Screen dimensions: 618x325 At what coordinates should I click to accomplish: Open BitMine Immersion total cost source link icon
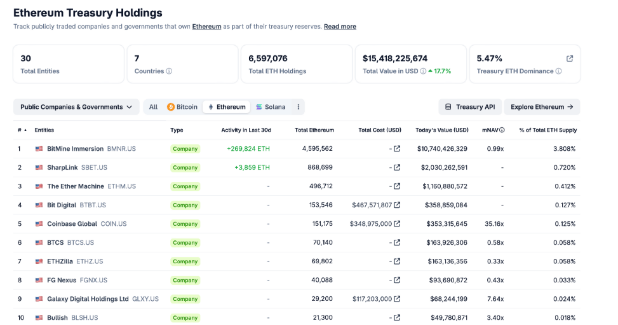tap(397, 148)
